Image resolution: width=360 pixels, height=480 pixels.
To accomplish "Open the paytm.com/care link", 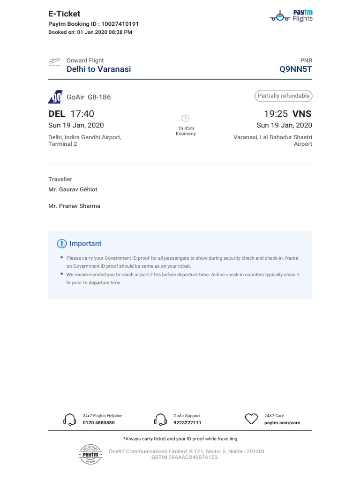I will tap(282, 423).
